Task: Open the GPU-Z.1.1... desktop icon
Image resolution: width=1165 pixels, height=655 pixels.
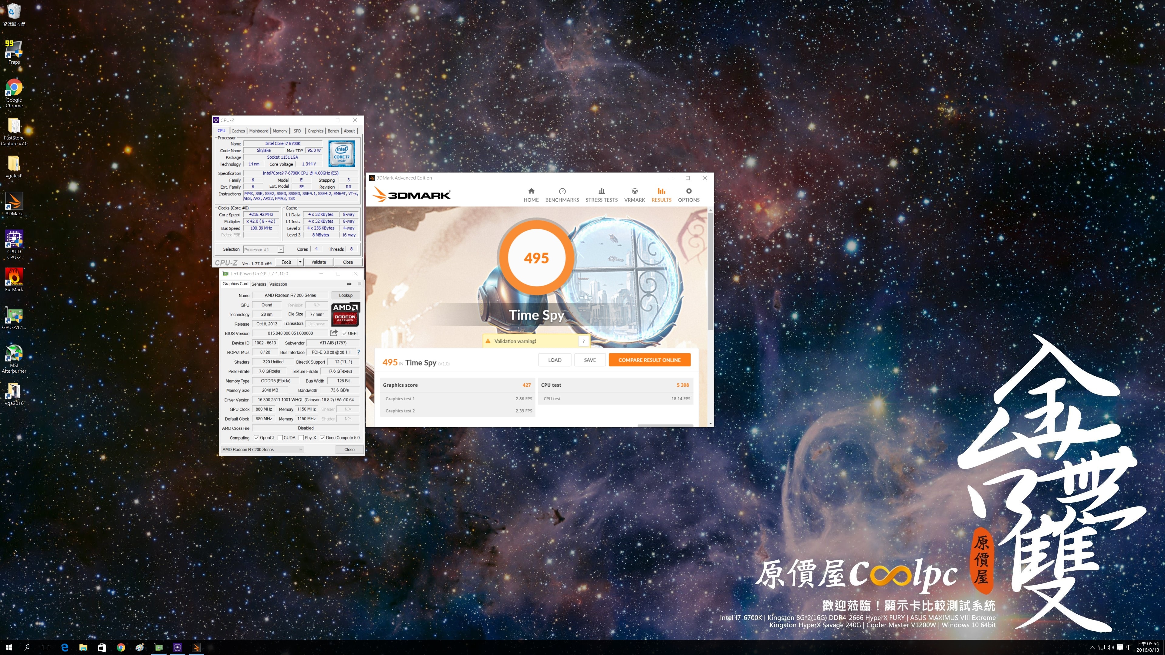Action: tap(14, 318)
